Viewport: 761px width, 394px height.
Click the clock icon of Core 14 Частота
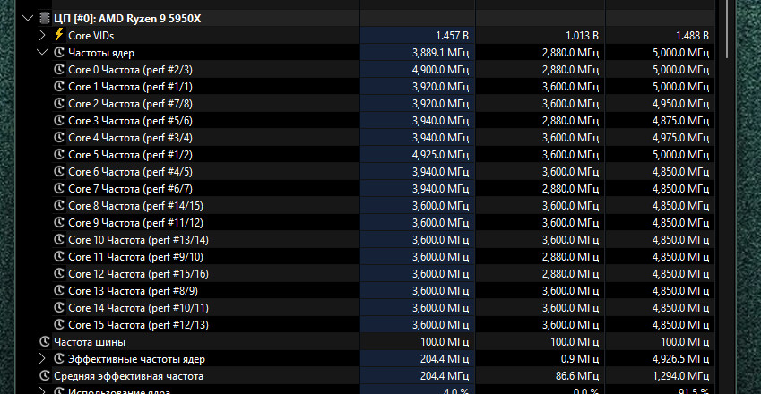pyautogui.click(x=59, y=307)
